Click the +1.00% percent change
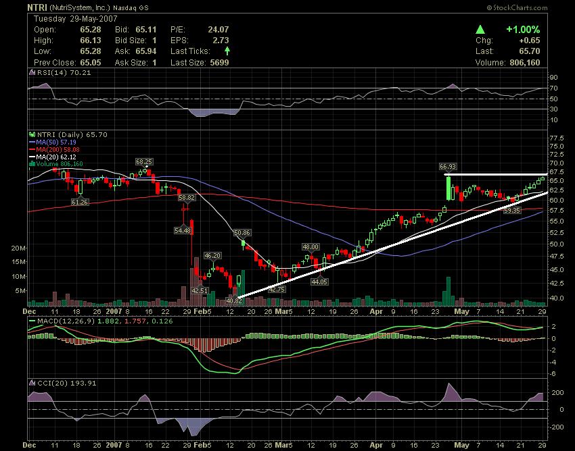Screen dimensions: 575x451 523,29
